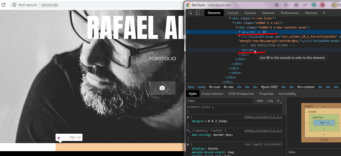Screen dimensions: 341x156
Task: Click the margin region of the box model
Action: click(x=309, y=106)
